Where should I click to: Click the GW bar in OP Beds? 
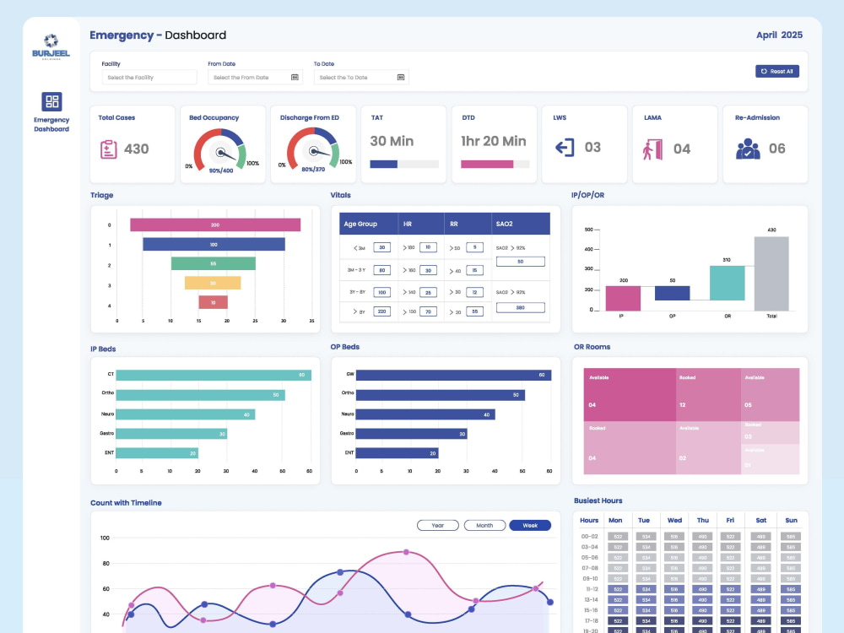(453, 376)
